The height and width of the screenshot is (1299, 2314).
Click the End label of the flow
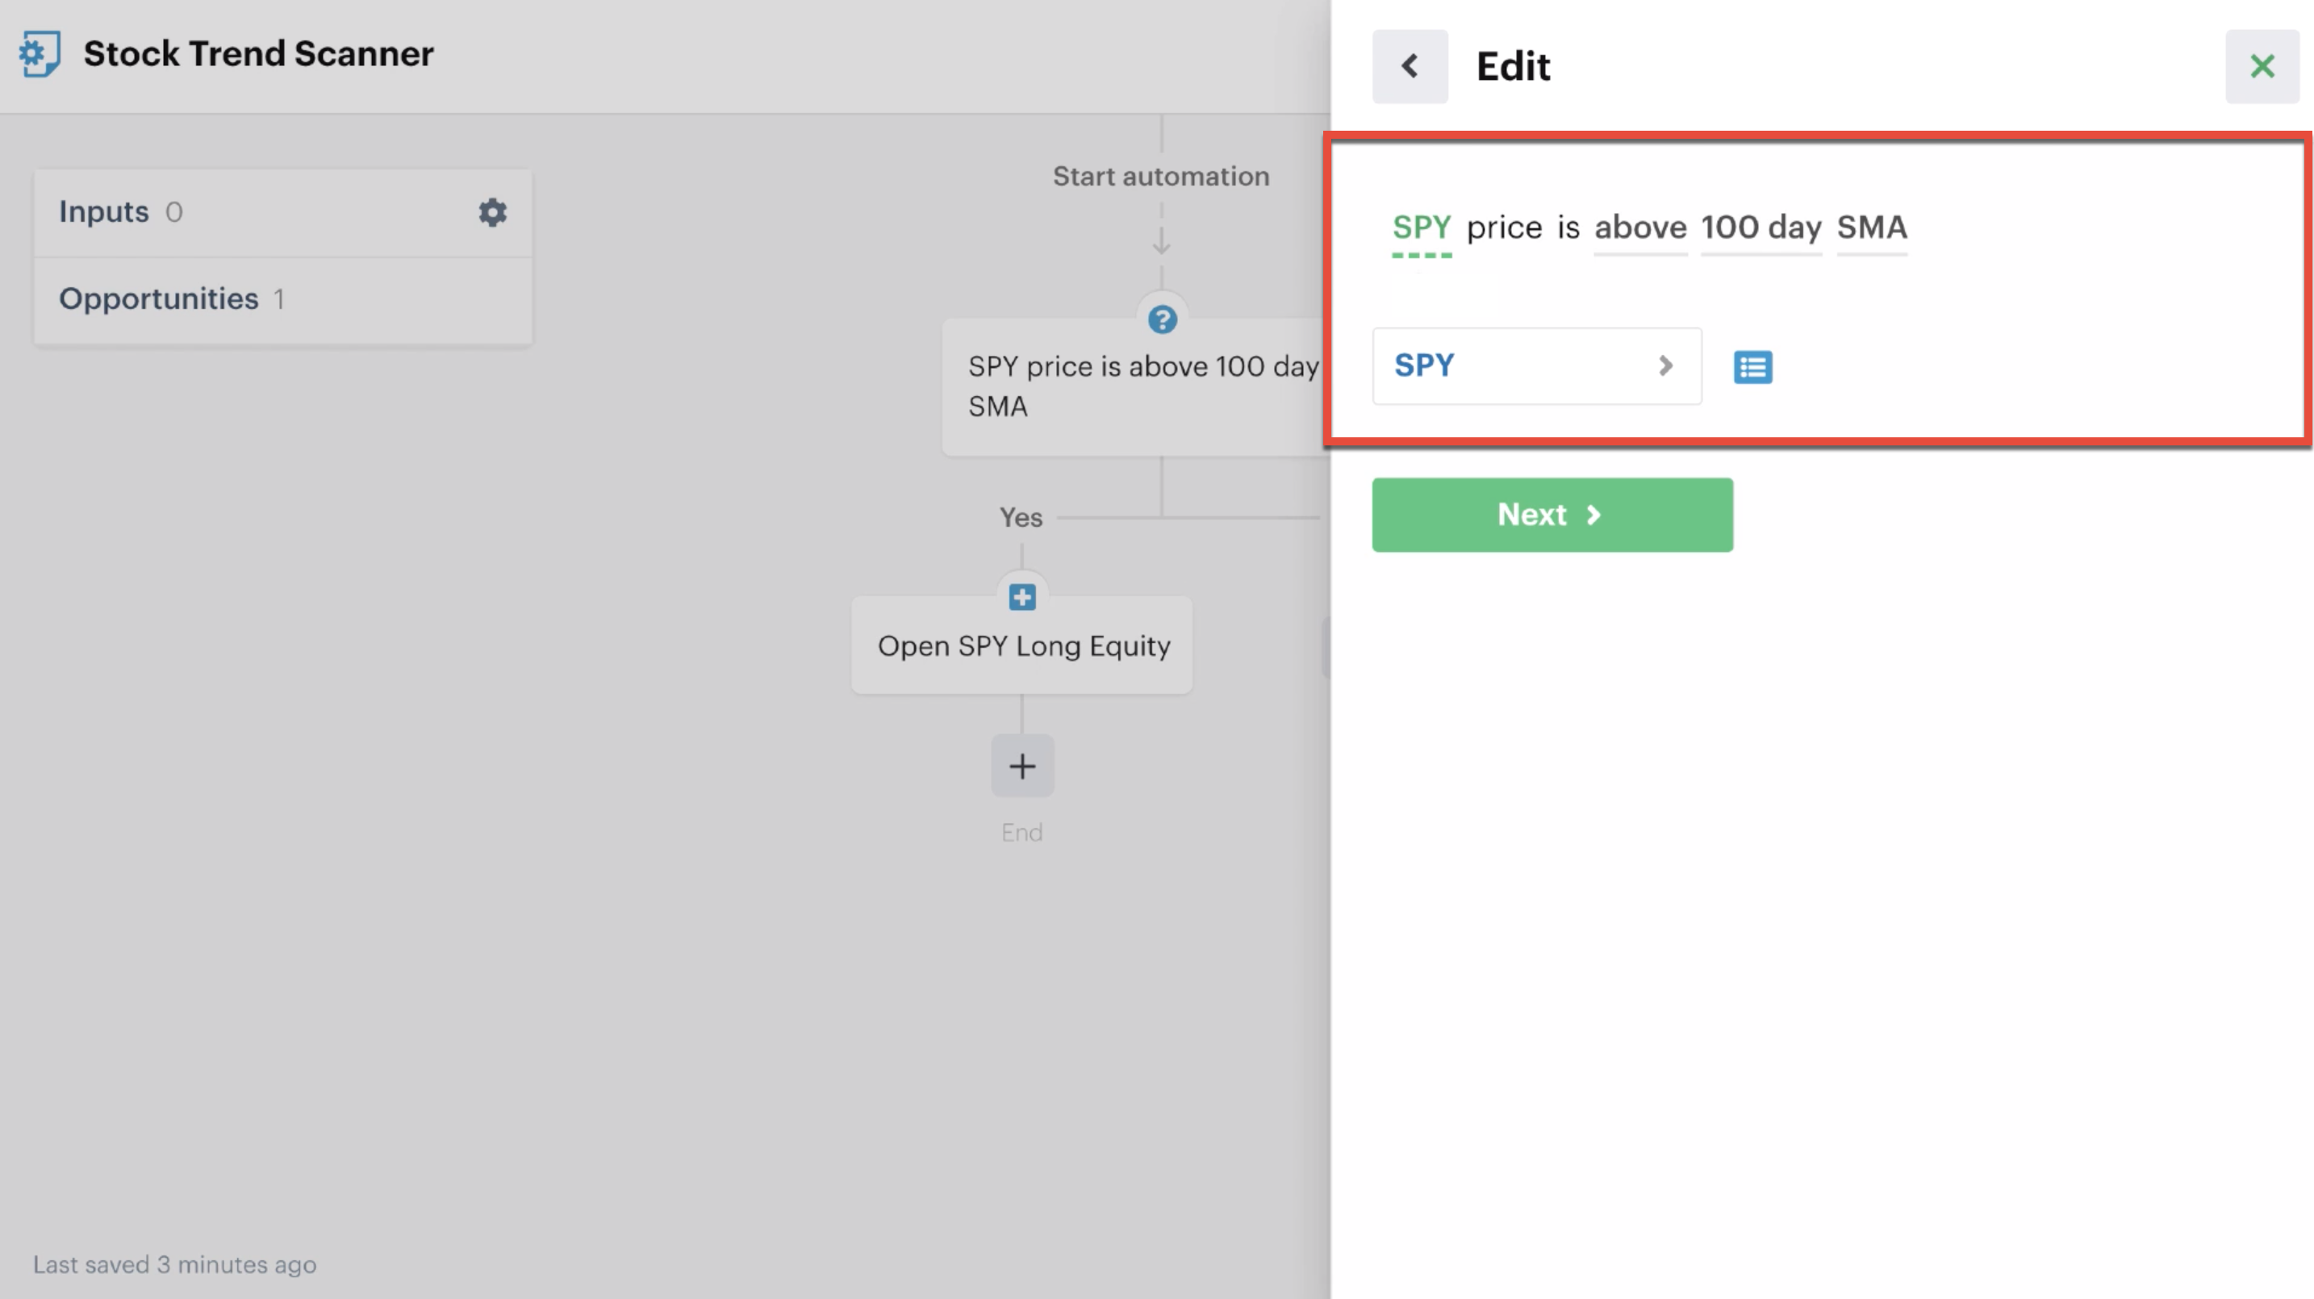[x=1022, y=832]
